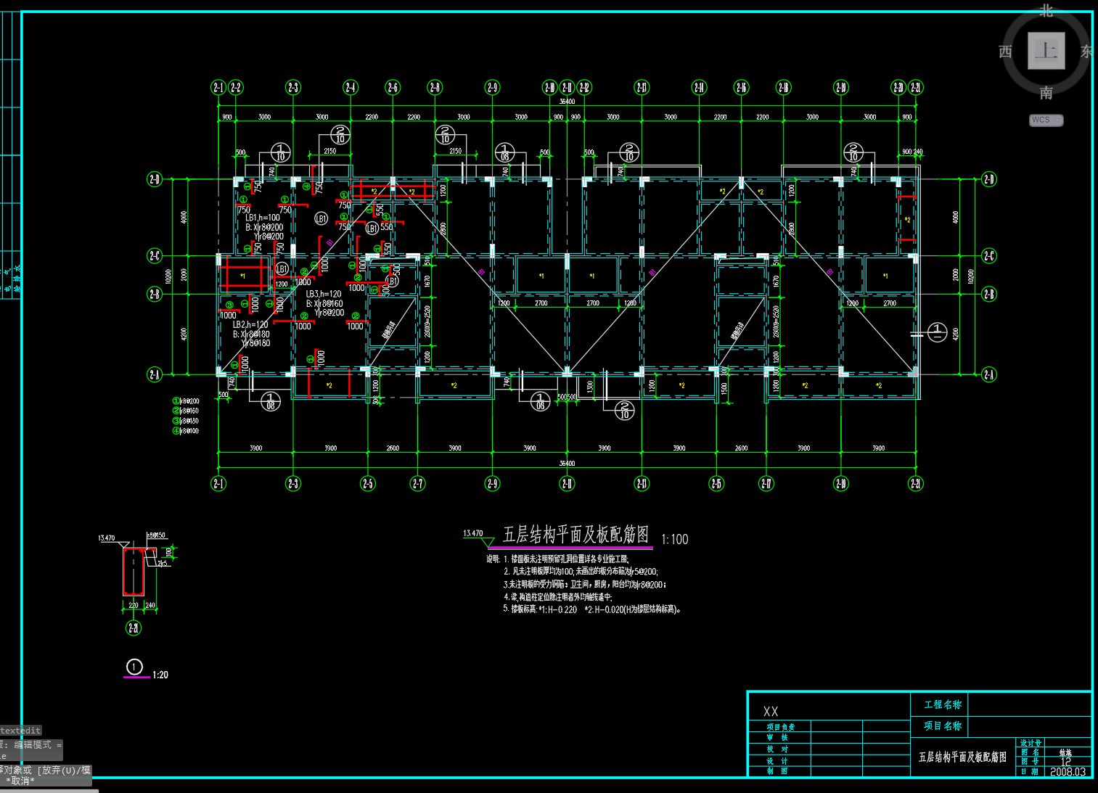This screenshot has width=1098, height=793.
Task: Click the r8@150 rebar label in section detail
Action: click(x=157, y=535)
